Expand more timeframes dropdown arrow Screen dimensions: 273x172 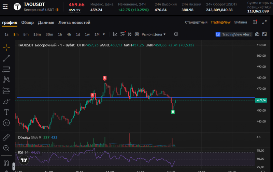(104, 34)
